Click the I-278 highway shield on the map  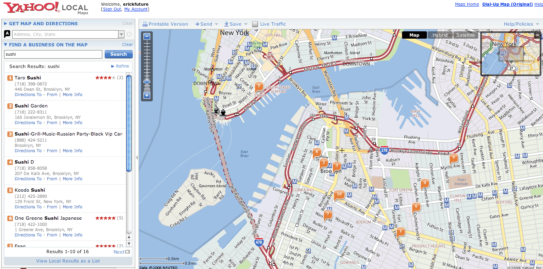pos(385,151)
